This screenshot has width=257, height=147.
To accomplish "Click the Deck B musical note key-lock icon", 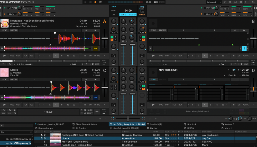I will pos(244,48).
